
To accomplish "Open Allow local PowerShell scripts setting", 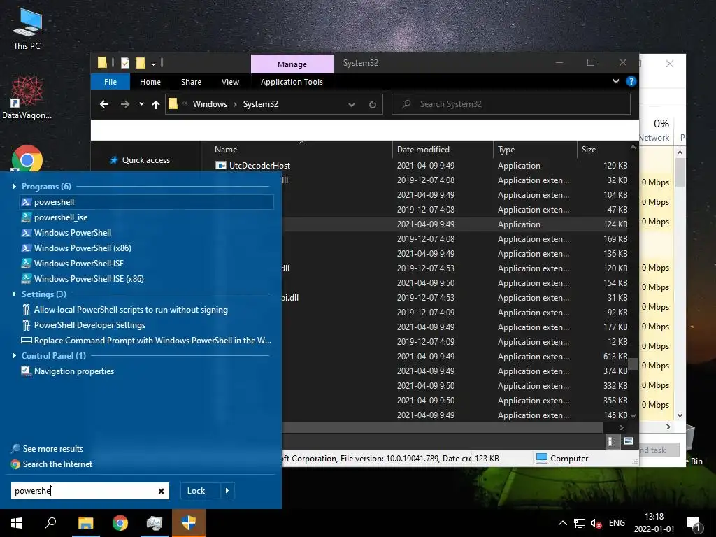I will click(x=124, y=310).
